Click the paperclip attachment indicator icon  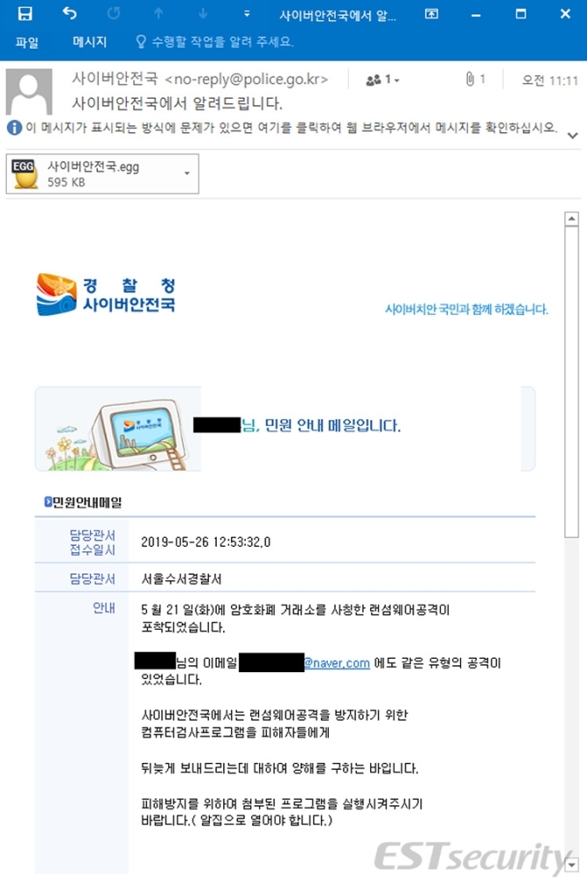(470, 79)
